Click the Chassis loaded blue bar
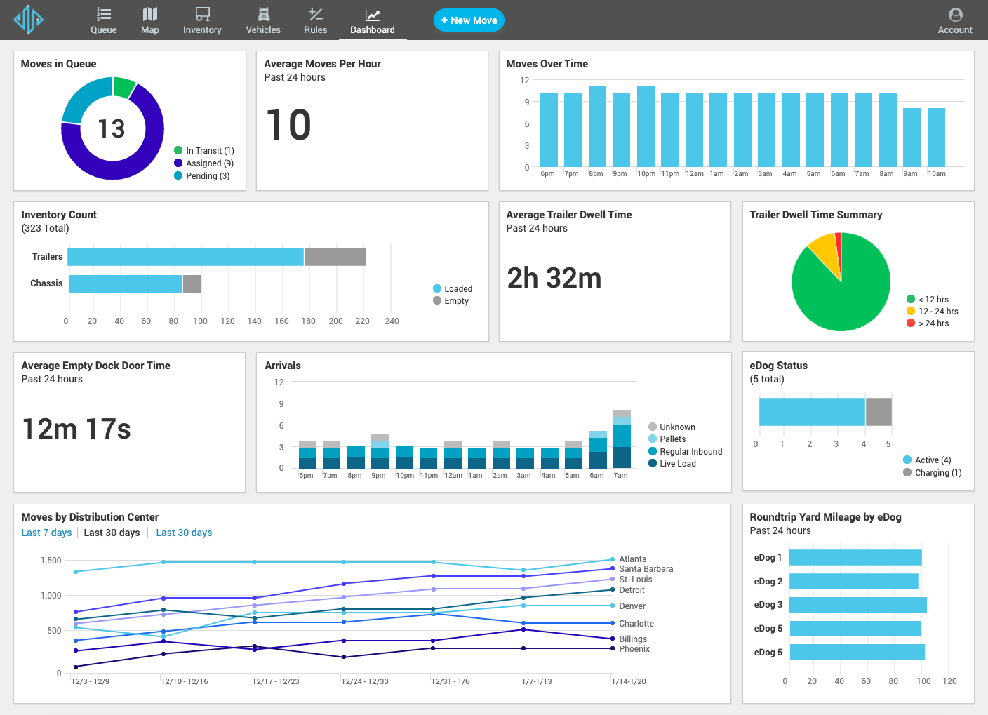Viewport: 988px width, 715px height. pos(126,283)
